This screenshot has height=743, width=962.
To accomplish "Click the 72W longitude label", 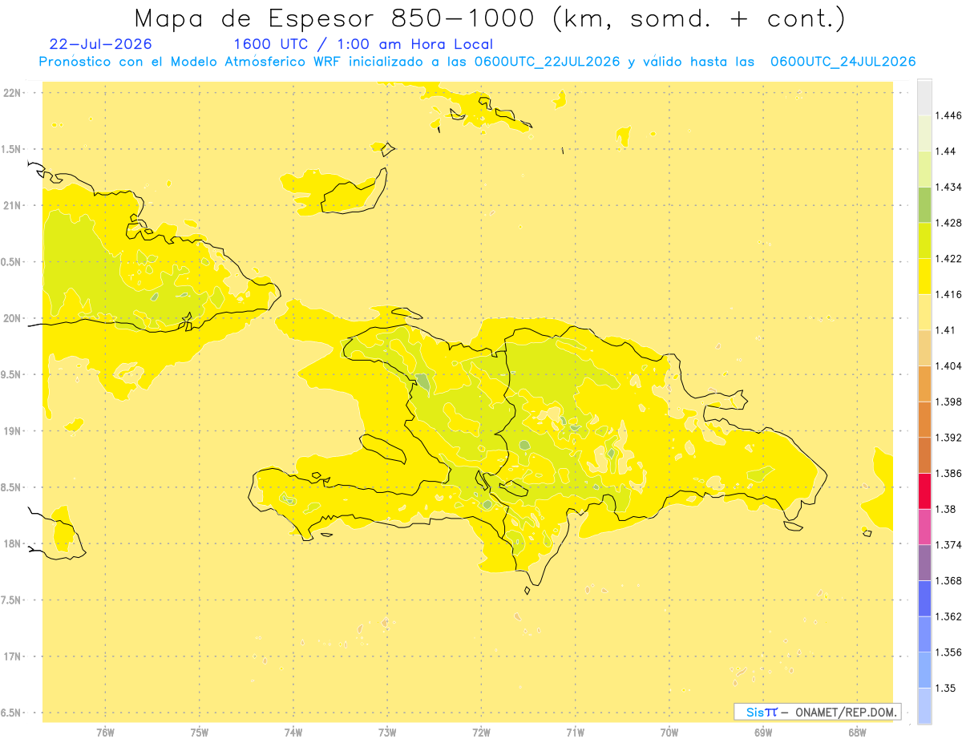I will tap(481, 732).
